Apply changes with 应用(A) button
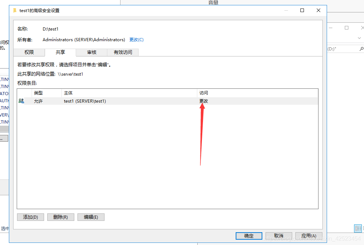 309,236
